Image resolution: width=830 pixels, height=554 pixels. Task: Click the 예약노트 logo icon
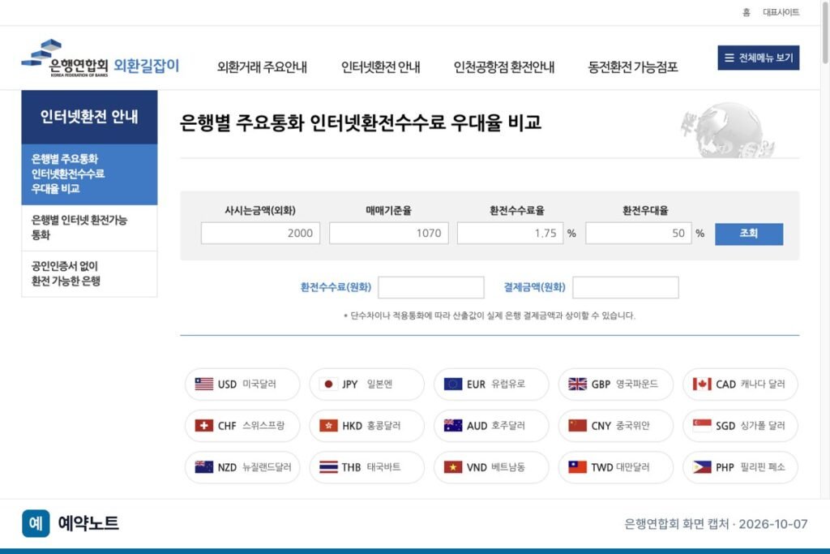[x=36, y=523]
